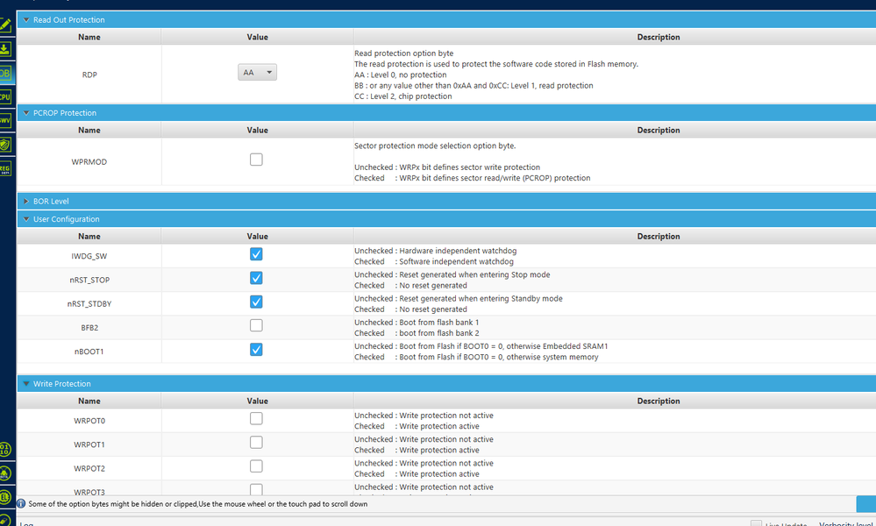Collapse the User Configuration section

(26, 219)
